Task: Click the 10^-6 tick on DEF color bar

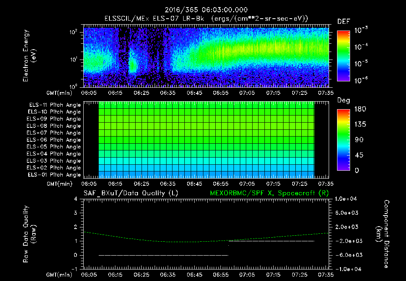Action: tap(361, 80)
